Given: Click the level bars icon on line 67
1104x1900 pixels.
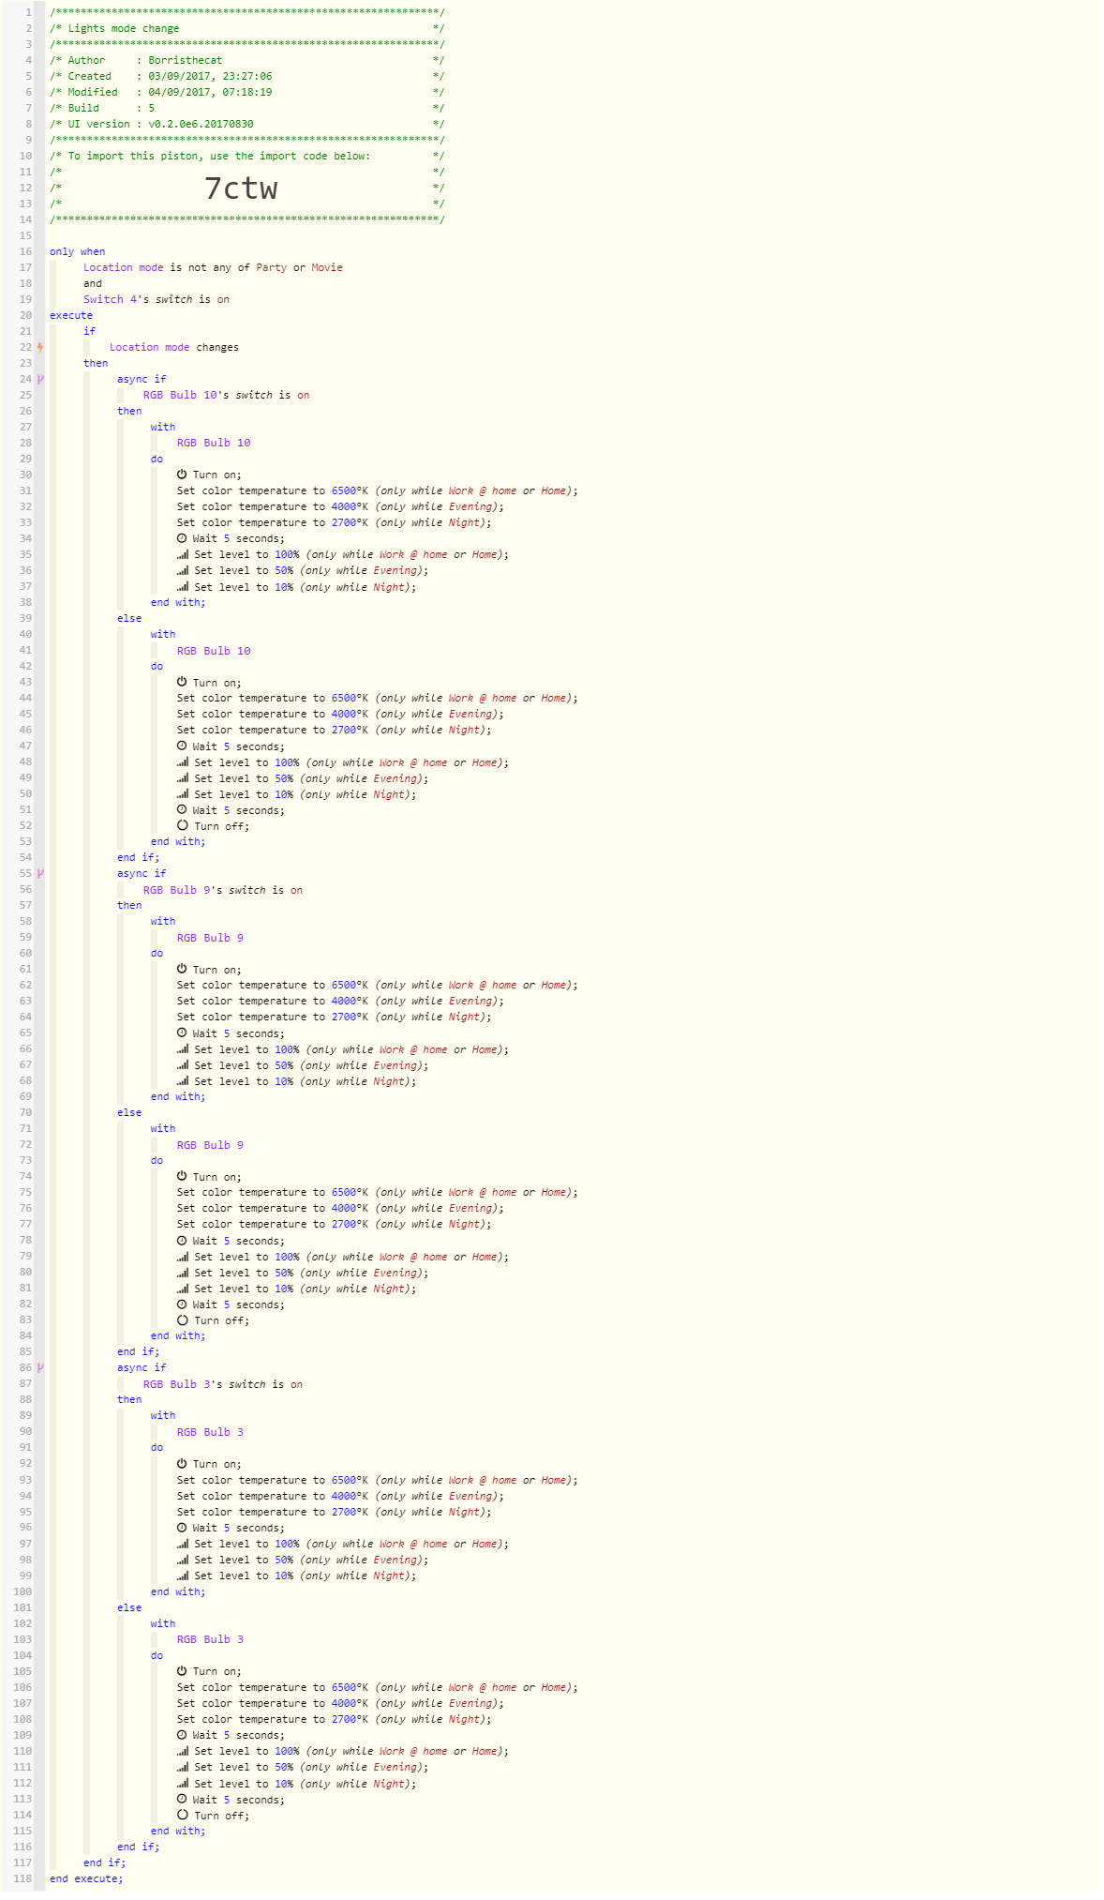Looking at the screenshot, I should tap(183, 1064).
